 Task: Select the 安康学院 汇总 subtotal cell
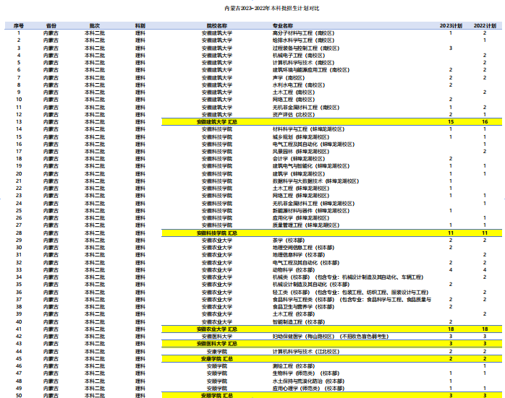click(216, 359)
